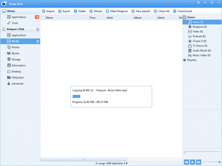Screen dimensions: 222x166
Task: Toggle the select-all checkbox beside Name
Action: coord(43,17)
